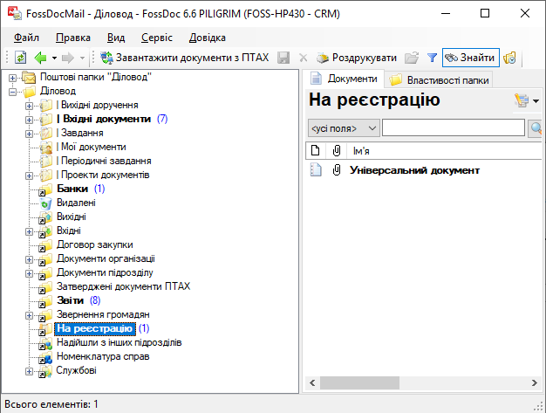The width and height of the screenshot is (546, 413).
Task: Click Номенклатура справ folder icon
Action: pos(45,357)
